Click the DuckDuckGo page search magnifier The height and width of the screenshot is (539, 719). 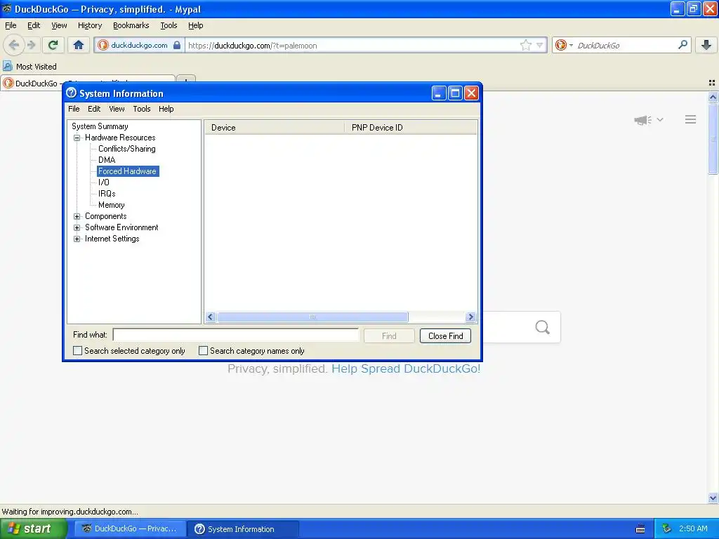click(543, 327)
